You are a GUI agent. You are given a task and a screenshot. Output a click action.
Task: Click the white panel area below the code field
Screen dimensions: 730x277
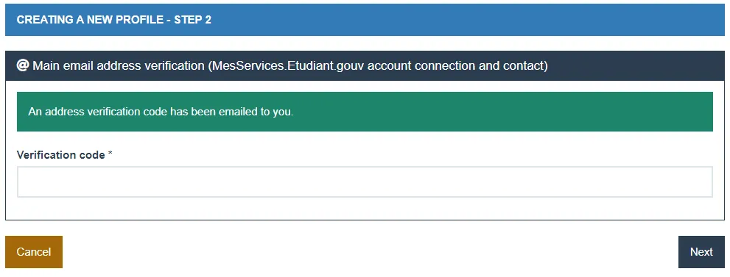(365, 209)
